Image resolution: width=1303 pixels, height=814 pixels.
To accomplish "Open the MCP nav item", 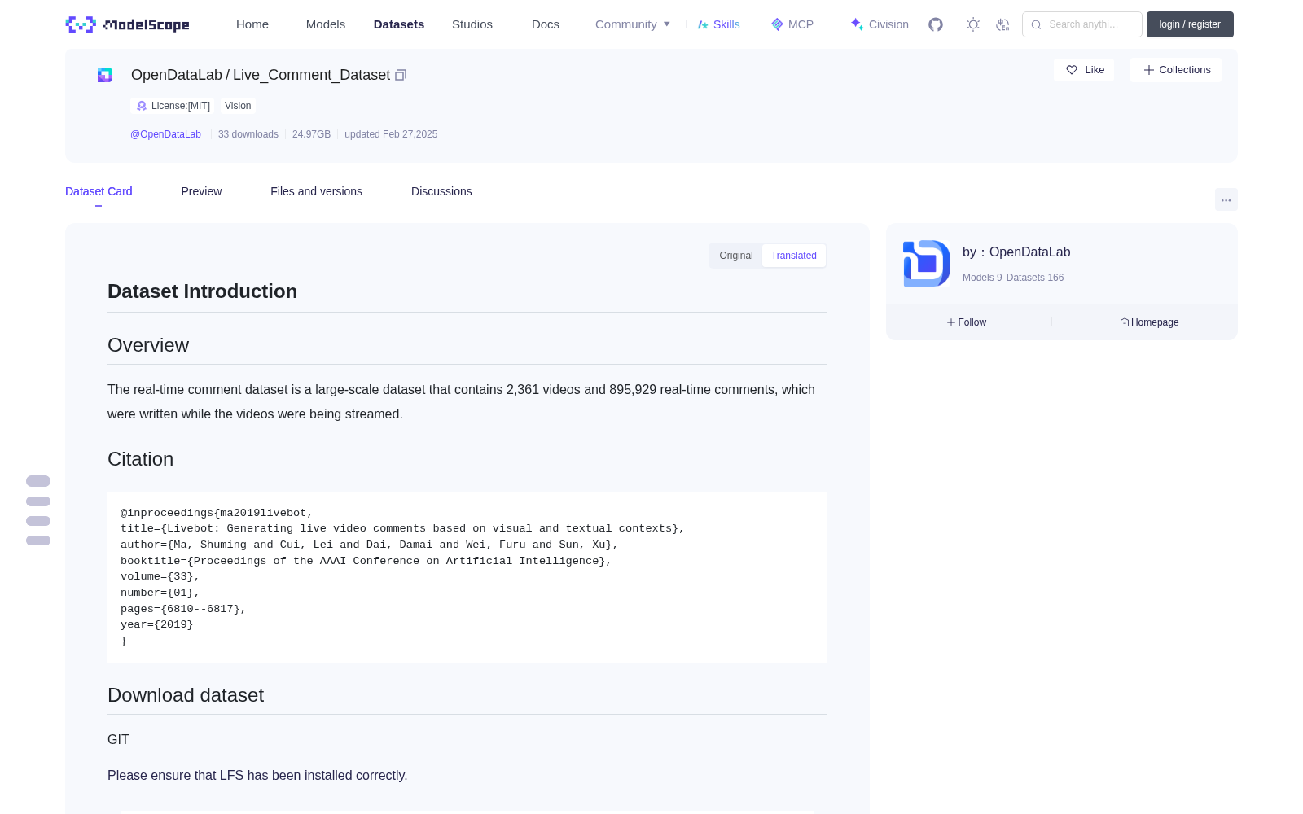I will point(792,24).
